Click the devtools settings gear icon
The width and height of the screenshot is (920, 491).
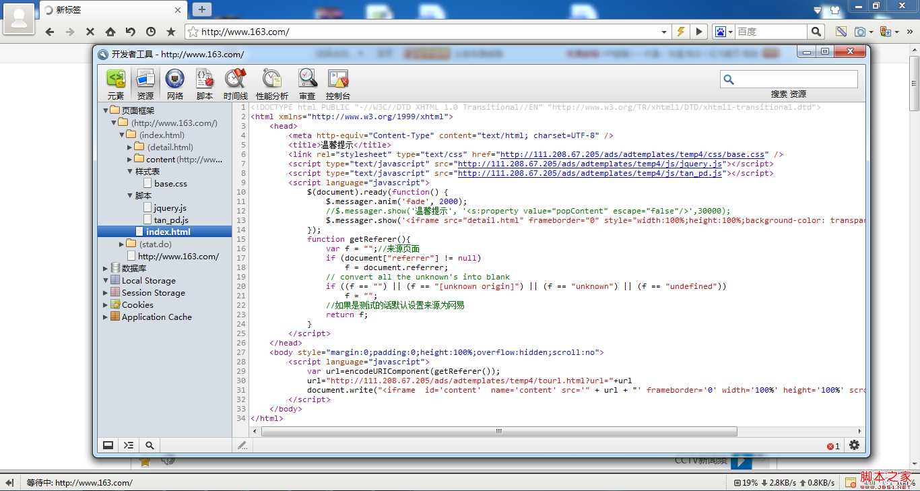854,445
